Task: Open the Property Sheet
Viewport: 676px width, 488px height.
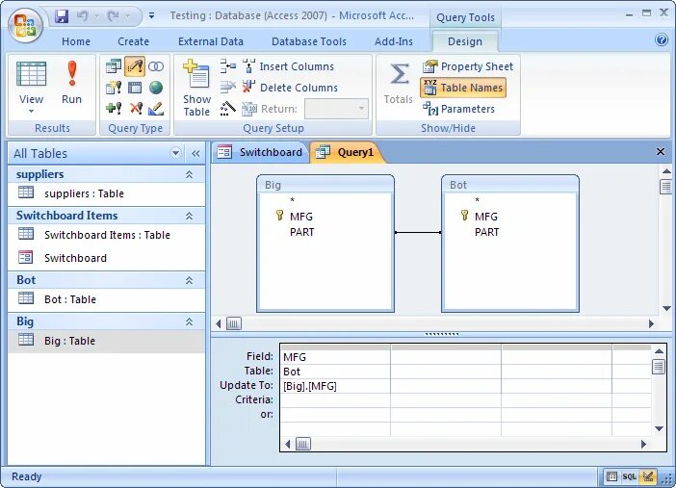Action: click(468, 66)
